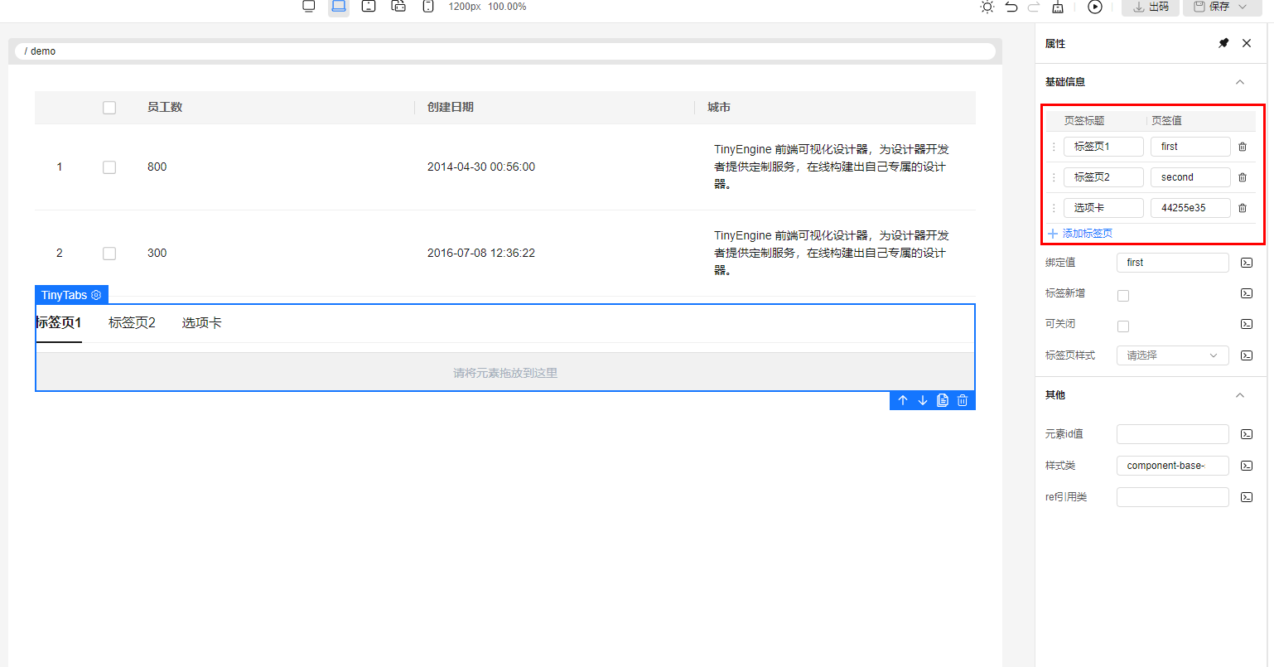Check the row with 800 employees
This screenshot has height=667, width=1274.
[x=109, y=167]
